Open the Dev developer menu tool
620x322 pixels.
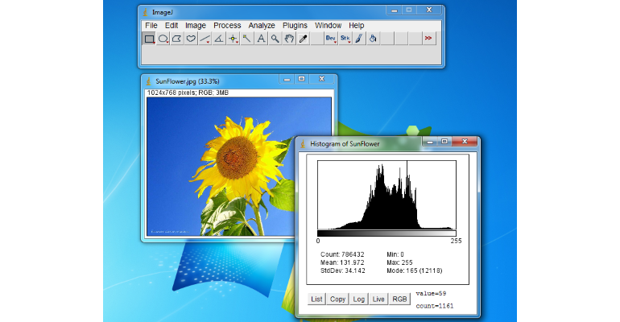tap(331, 39)
